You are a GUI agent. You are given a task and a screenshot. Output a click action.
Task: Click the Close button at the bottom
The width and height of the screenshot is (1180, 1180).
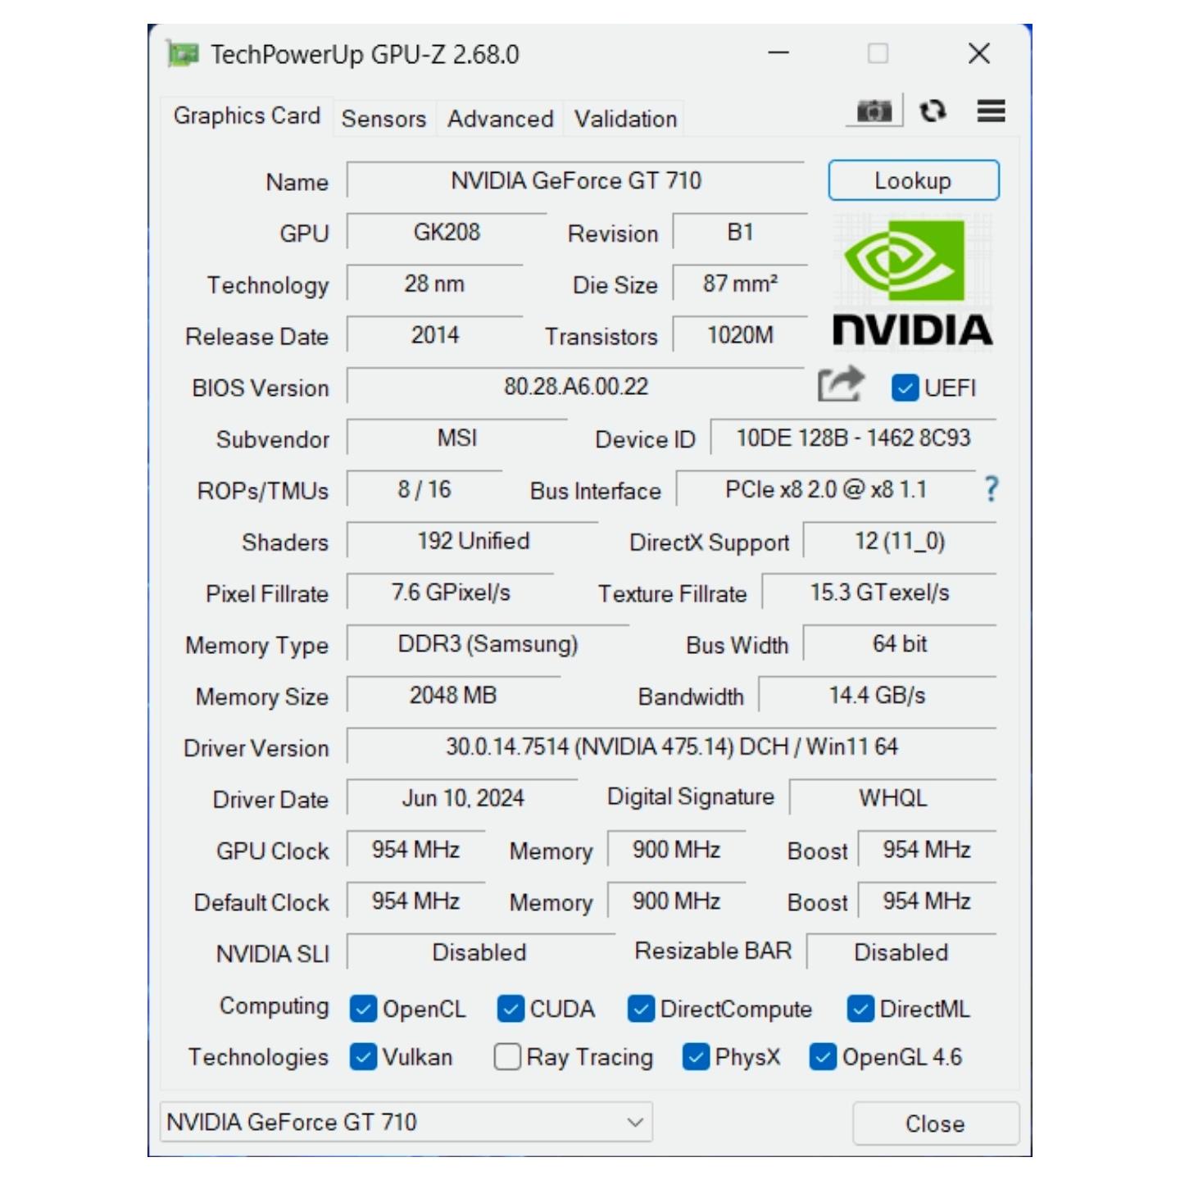click(x=935, y=1123)
